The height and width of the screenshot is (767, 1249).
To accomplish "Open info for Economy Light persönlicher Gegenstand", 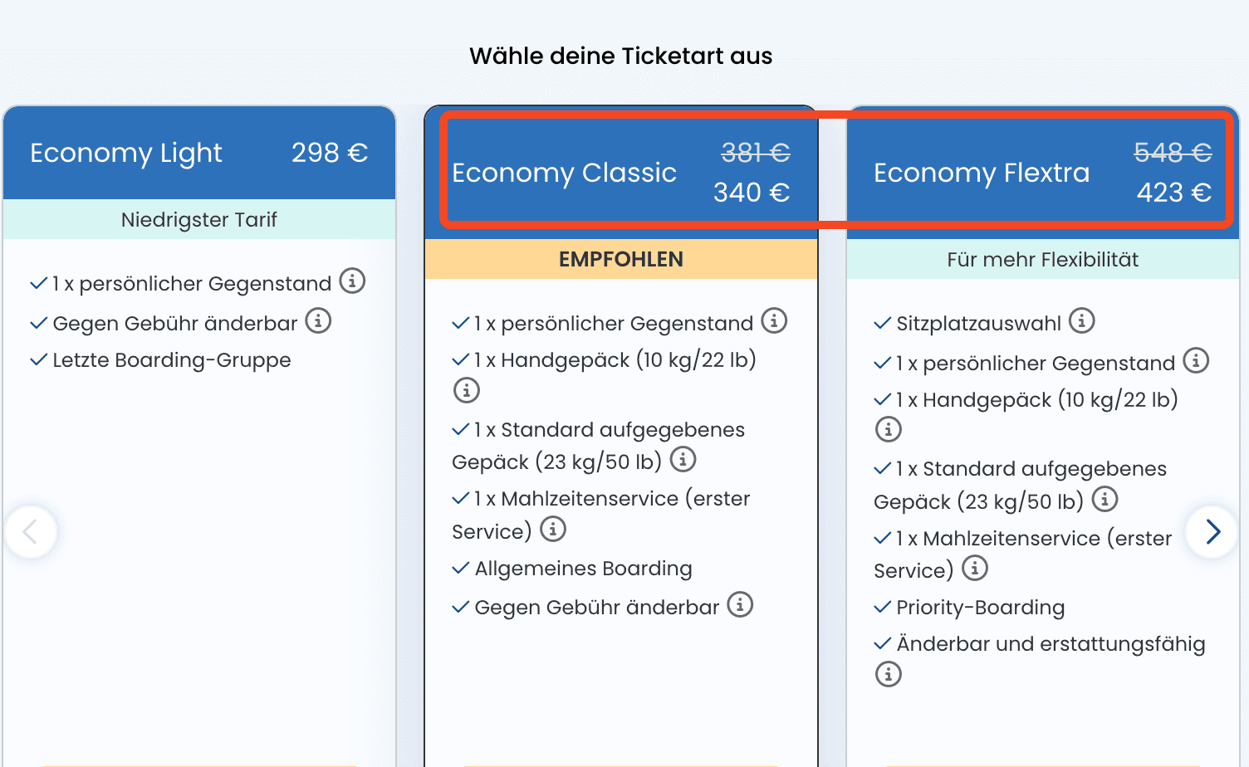I will click(352, 281).
